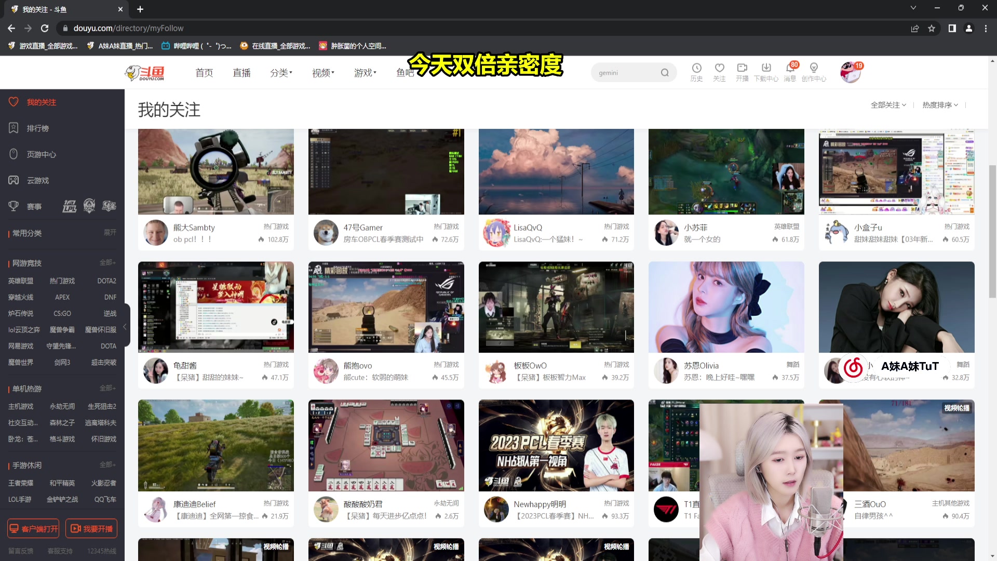Click the sidebar ranking list icon
Viewport: 997px width, 561px height.
(14, 128)
